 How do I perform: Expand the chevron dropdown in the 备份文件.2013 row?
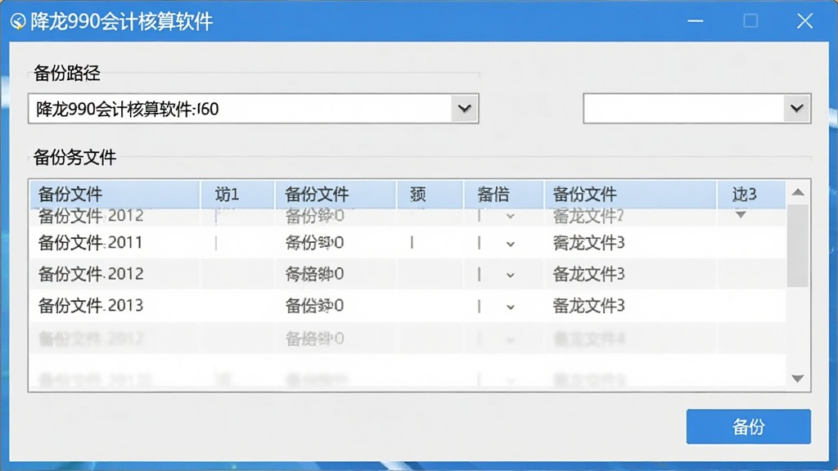(511, 307)
